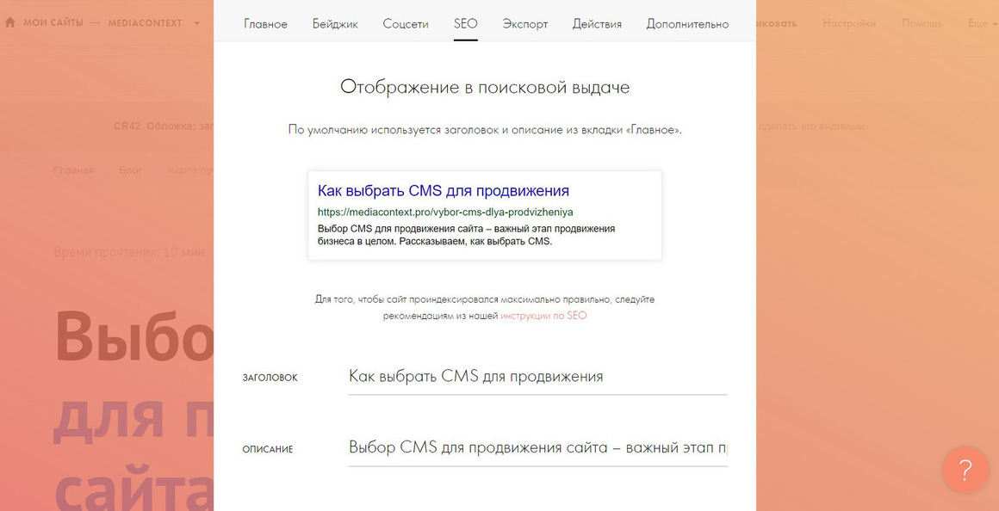This screenshot has width=999, height=511.
Task: Switch to the Дополнительно tab
Action: pos(687,24)
